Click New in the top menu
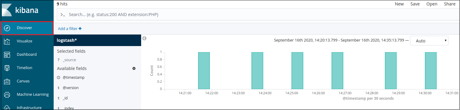460x110 pixels. 399,4
